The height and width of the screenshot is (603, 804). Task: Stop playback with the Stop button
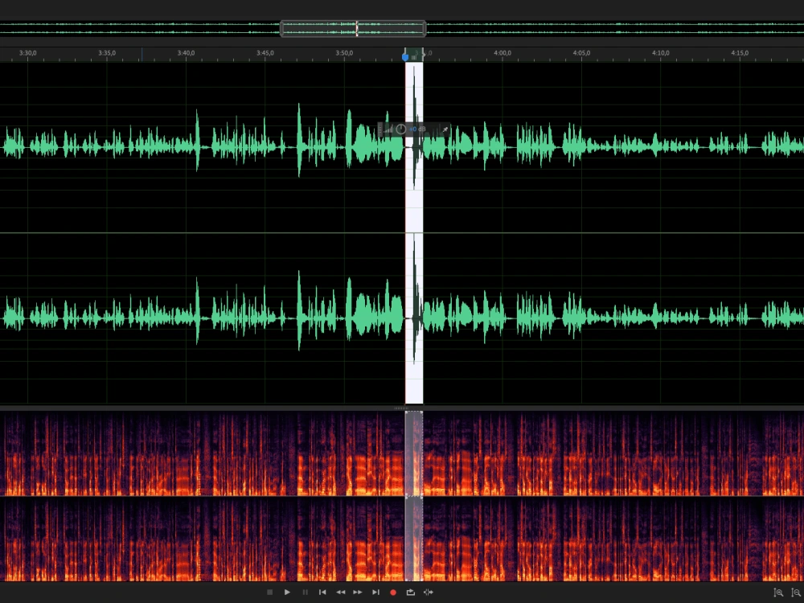269,593
